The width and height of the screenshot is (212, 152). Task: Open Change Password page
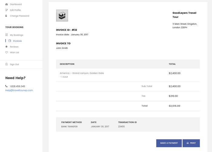(x=19, y=16)
